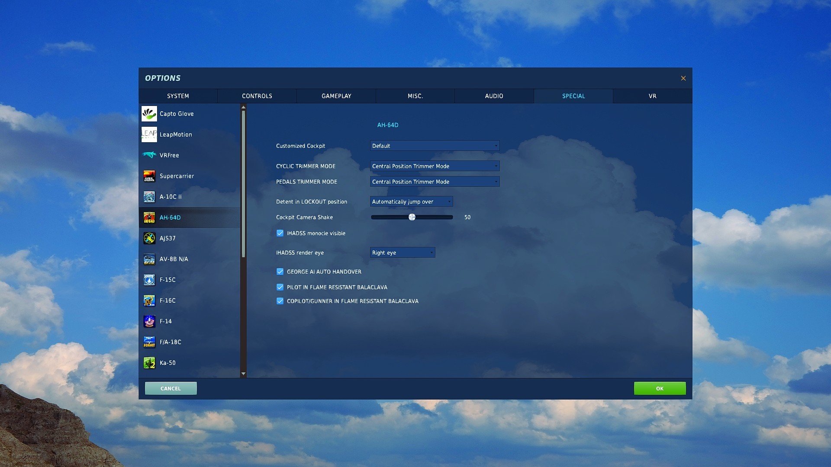Click the module list scrollbar thumb

tap(243, 184)
